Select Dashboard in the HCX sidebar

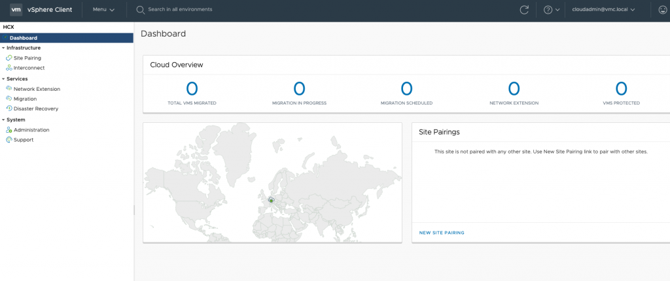tap(67, 38)
